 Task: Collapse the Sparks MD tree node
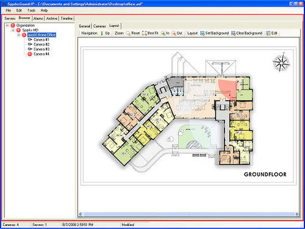coord(13,30)
